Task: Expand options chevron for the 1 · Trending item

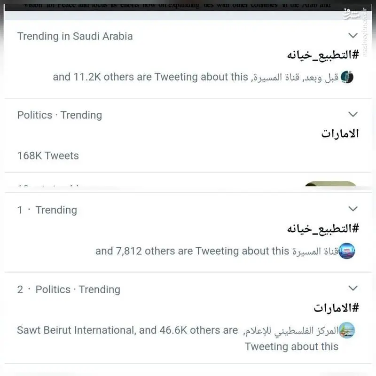Action: click(353, 209)
